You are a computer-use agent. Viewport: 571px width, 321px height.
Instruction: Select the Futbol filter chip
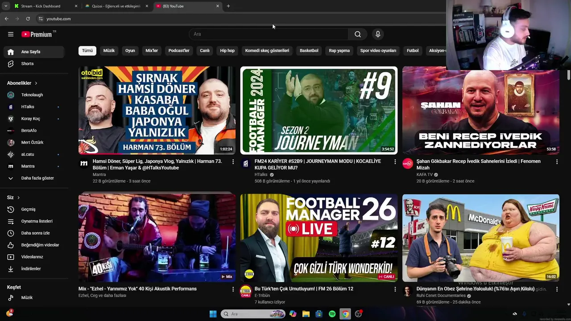(413, 51)
